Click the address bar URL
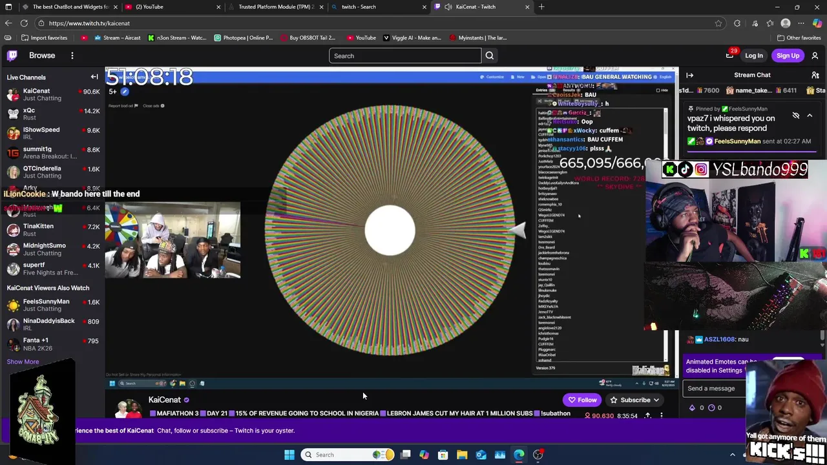 point(89,23)
